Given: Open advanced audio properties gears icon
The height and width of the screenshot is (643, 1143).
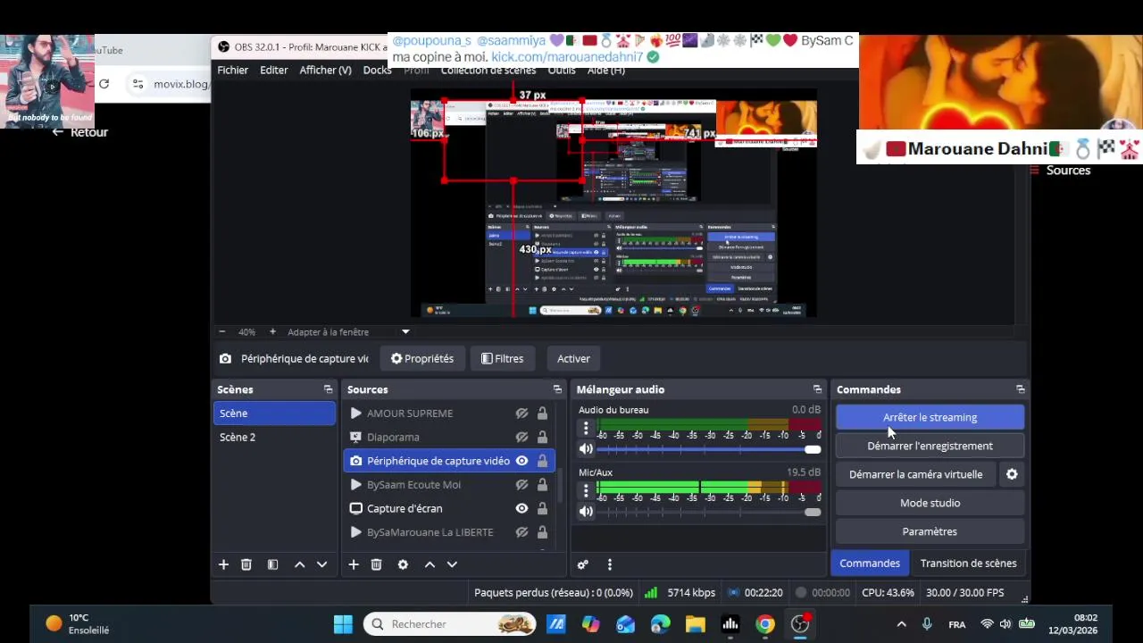Looking at the screenshot, I should click(x=582, y=564).
